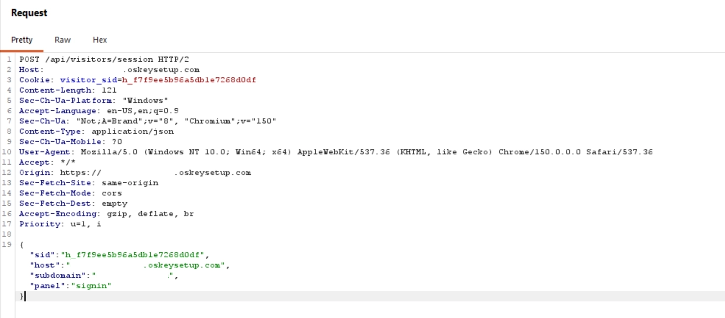This screenshot has height=318, width=725.
Task: Click the visitor_sid cookie value
Action: click(189, 80)
